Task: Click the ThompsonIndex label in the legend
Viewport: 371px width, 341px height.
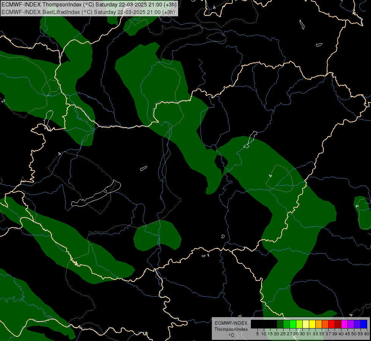Action: point(231,329)
